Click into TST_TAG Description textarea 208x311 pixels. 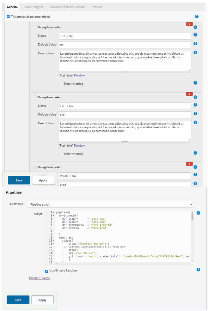tap(125, 61)
